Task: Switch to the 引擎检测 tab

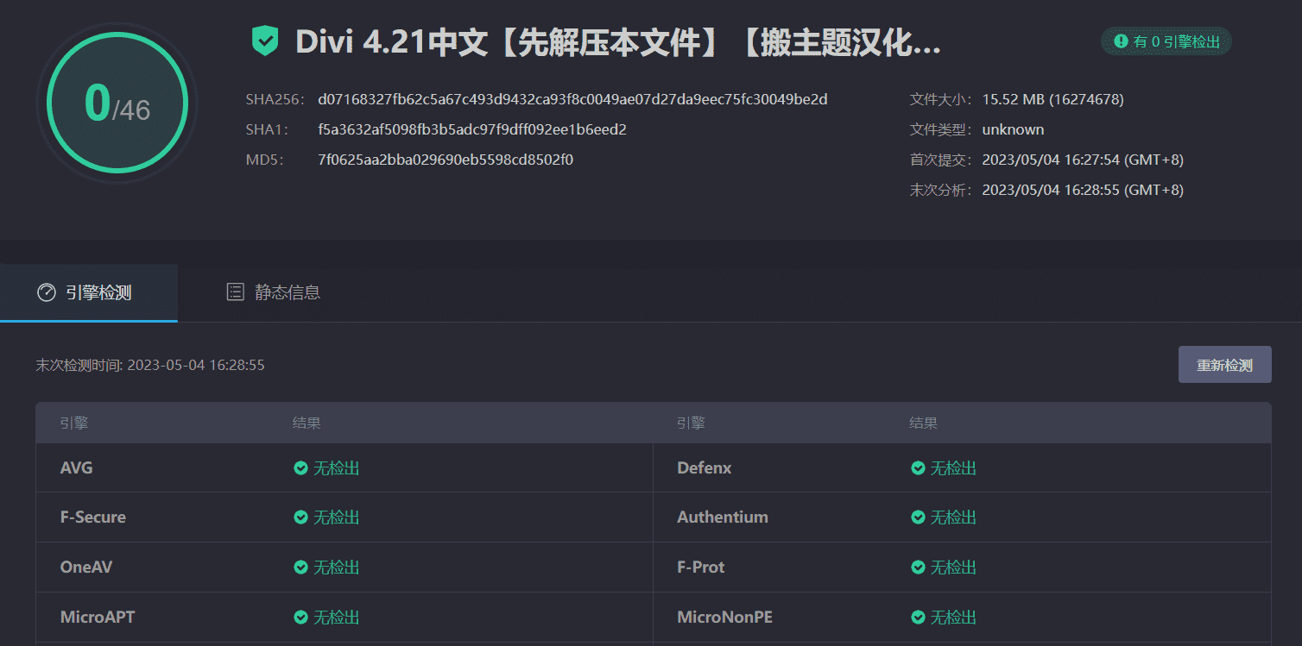Action: pos(89,292)
